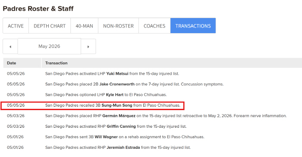Switch to the Active roster tab

tap(16, 26)
